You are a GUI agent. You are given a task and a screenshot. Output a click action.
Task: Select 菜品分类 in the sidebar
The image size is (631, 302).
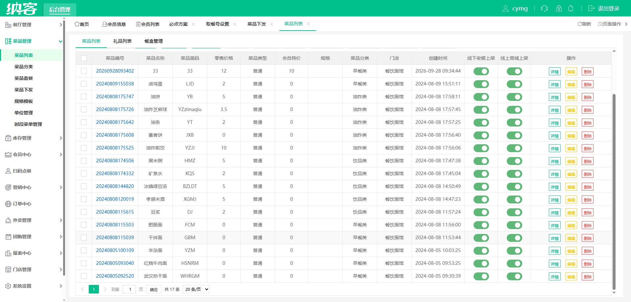(24, 67)
